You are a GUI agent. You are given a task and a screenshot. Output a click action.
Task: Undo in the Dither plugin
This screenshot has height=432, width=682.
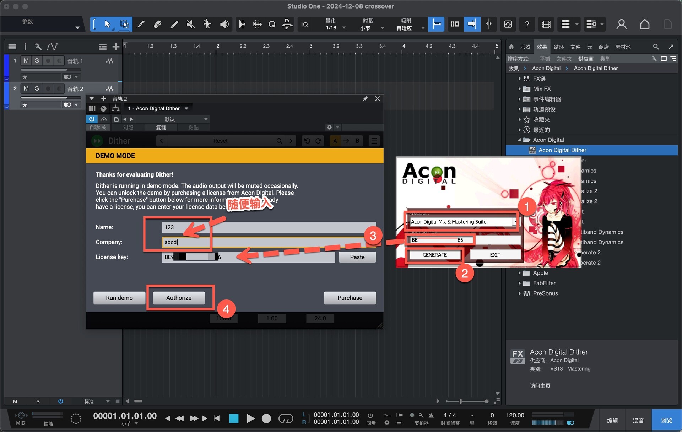point(307,141)
